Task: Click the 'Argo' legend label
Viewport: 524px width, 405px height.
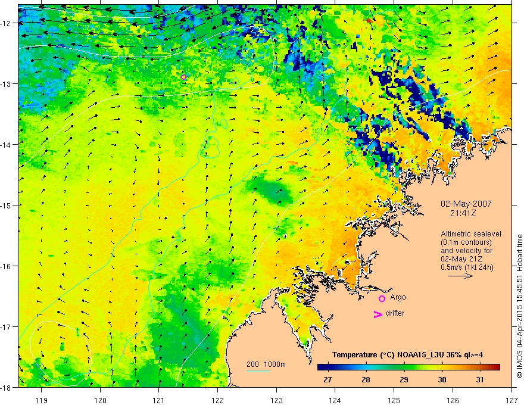Action: 398,297
